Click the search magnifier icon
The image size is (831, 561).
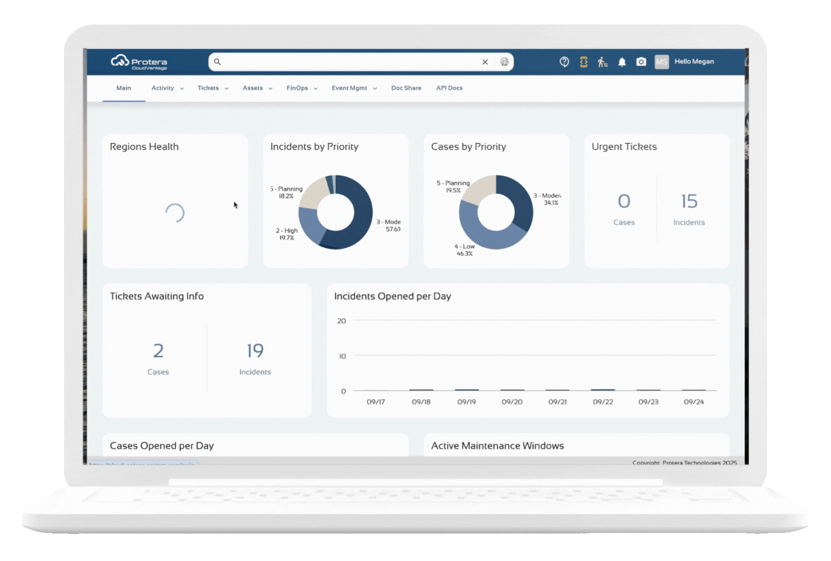point(218,62)
